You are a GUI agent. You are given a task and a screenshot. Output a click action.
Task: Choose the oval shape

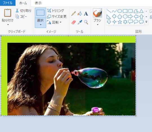(x=120, y=11)
